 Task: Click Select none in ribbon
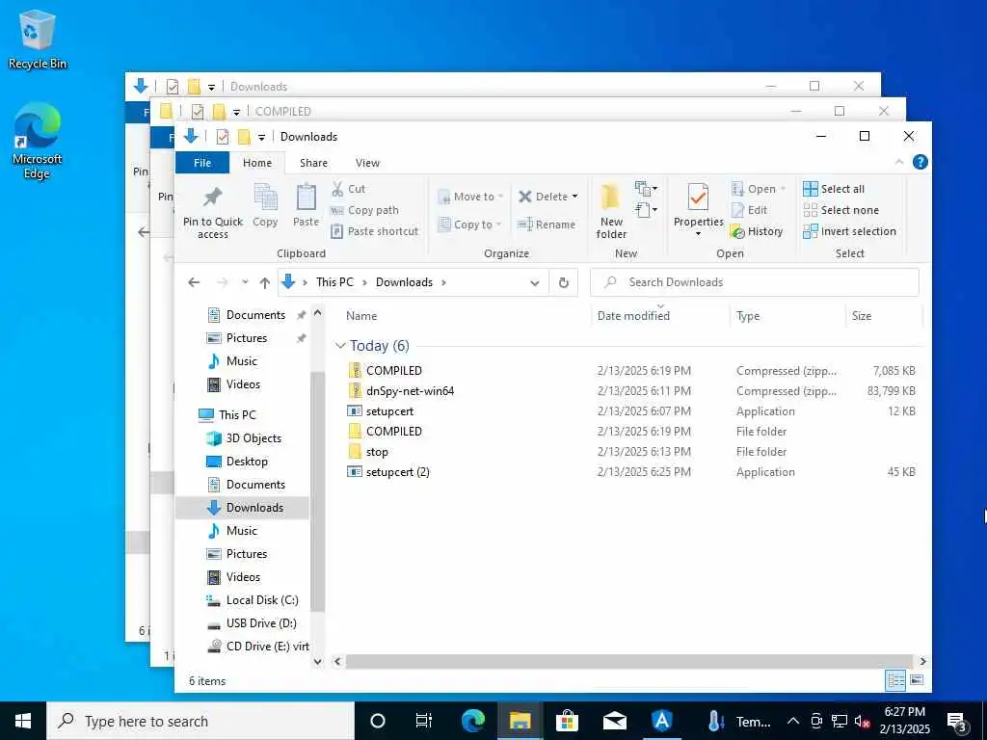[840, 210]
